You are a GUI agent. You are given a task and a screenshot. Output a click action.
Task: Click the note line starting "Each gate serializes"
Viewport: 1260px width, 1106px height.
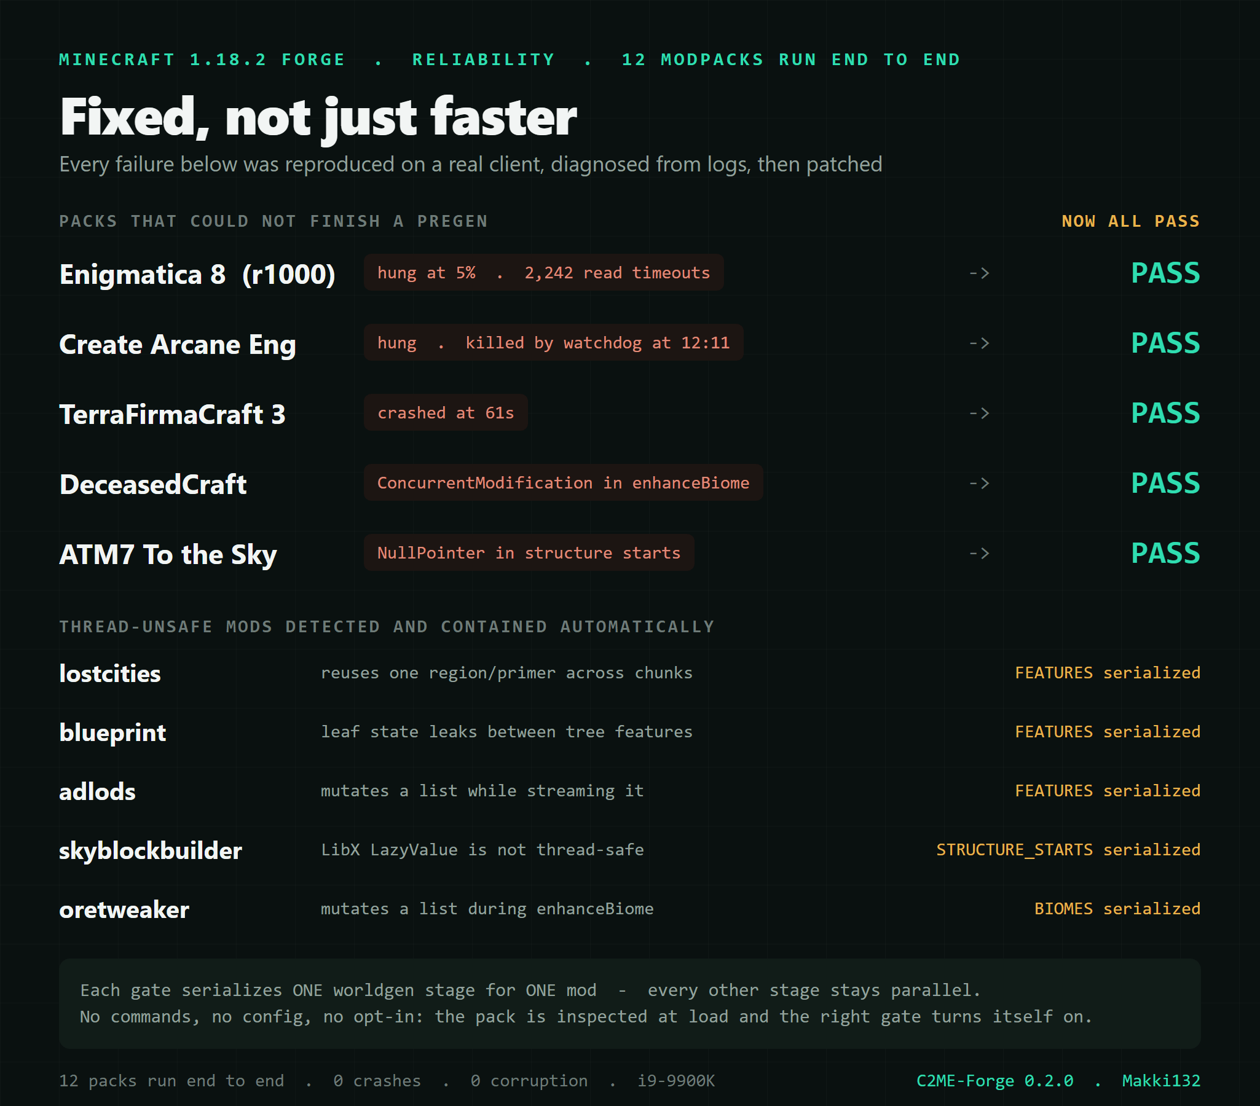[530, 990]
